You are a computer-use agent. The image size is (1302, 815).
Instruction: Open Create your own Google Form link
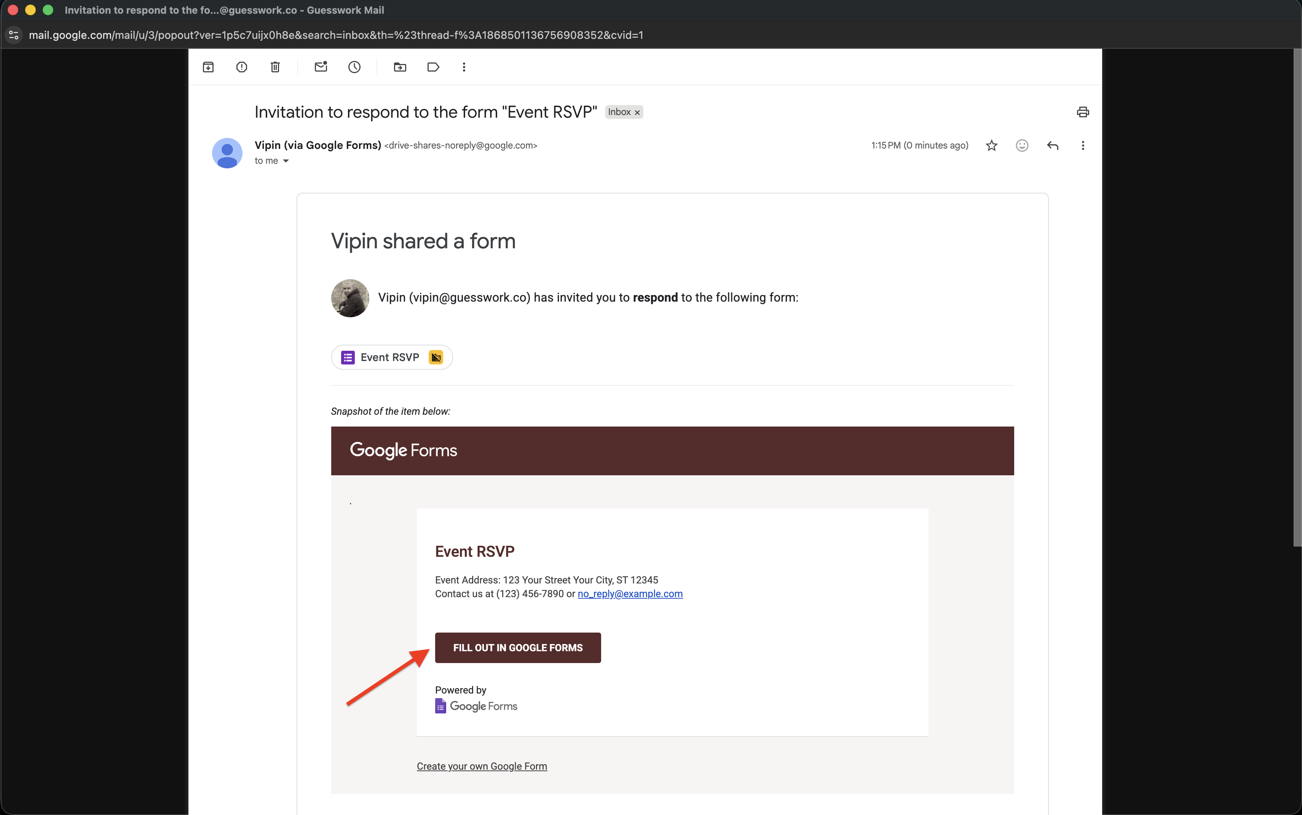tap(482, 767)
